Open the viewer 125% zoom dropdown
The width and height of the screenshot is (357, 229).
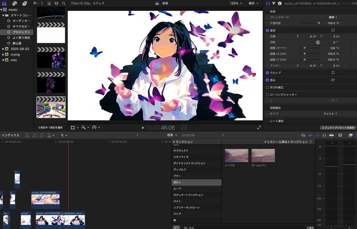click(x=236, y=3)
